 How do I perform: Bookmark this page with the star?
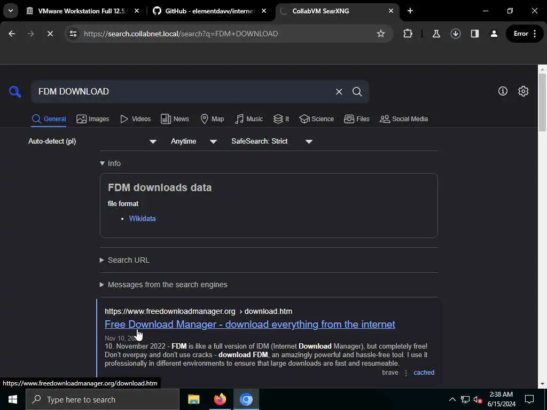click(380, 34)
